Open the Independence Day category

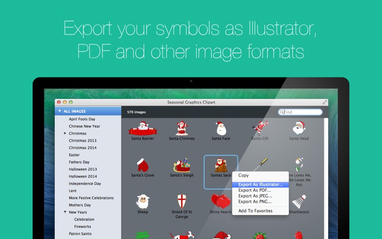tap(85, 184)
